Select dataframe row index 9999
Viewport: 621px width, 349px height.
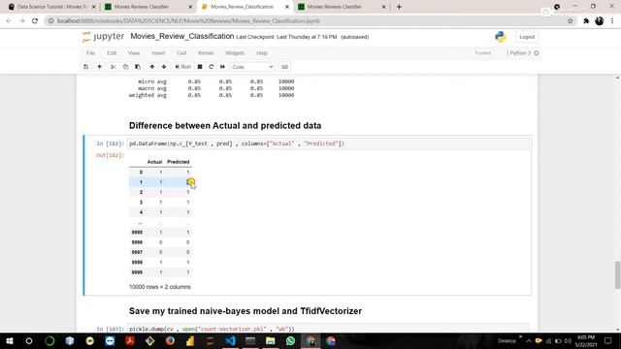coord(137,272)
